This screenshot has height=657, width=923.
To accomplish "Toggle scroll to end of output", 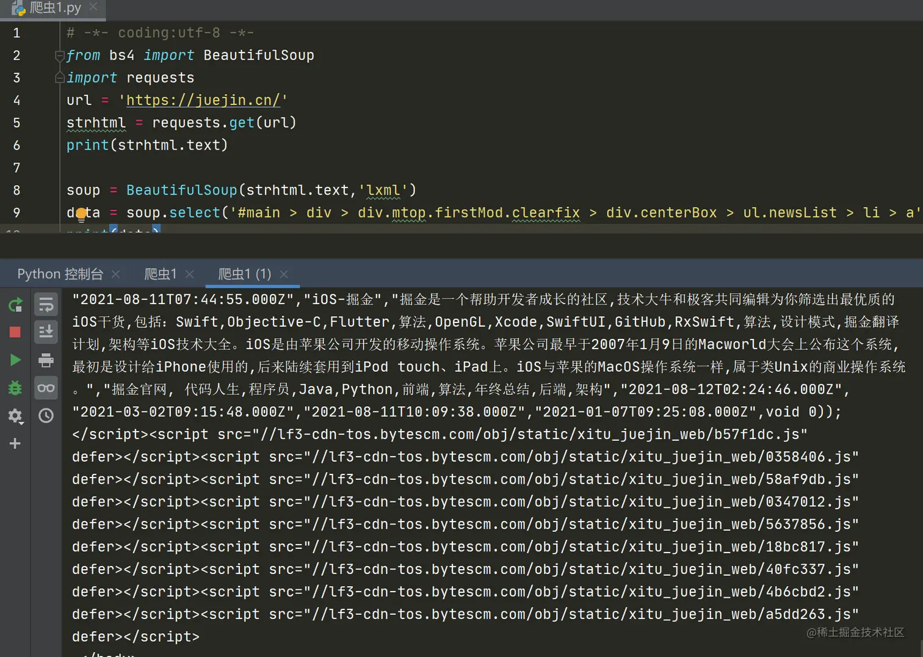I will tap(46, 332).
